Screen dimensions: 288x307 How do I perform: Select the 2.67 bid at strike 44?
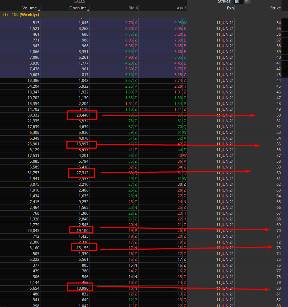pyautogui.click(x=129, y=81)
